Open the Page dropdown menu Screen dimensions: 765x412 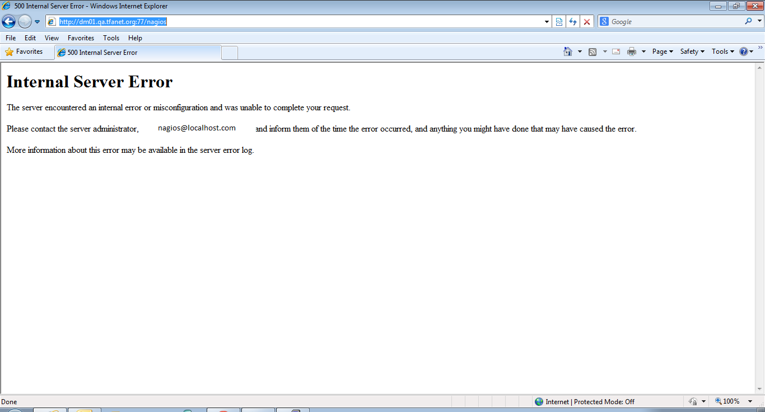pyautogui.click(x=663, y=52)
